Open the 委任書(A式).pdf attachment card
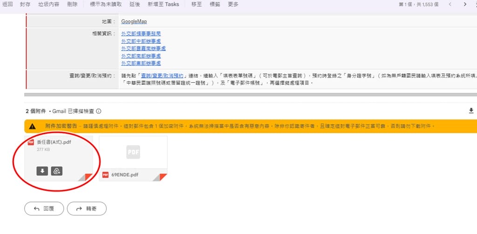 tap(58, 158)
